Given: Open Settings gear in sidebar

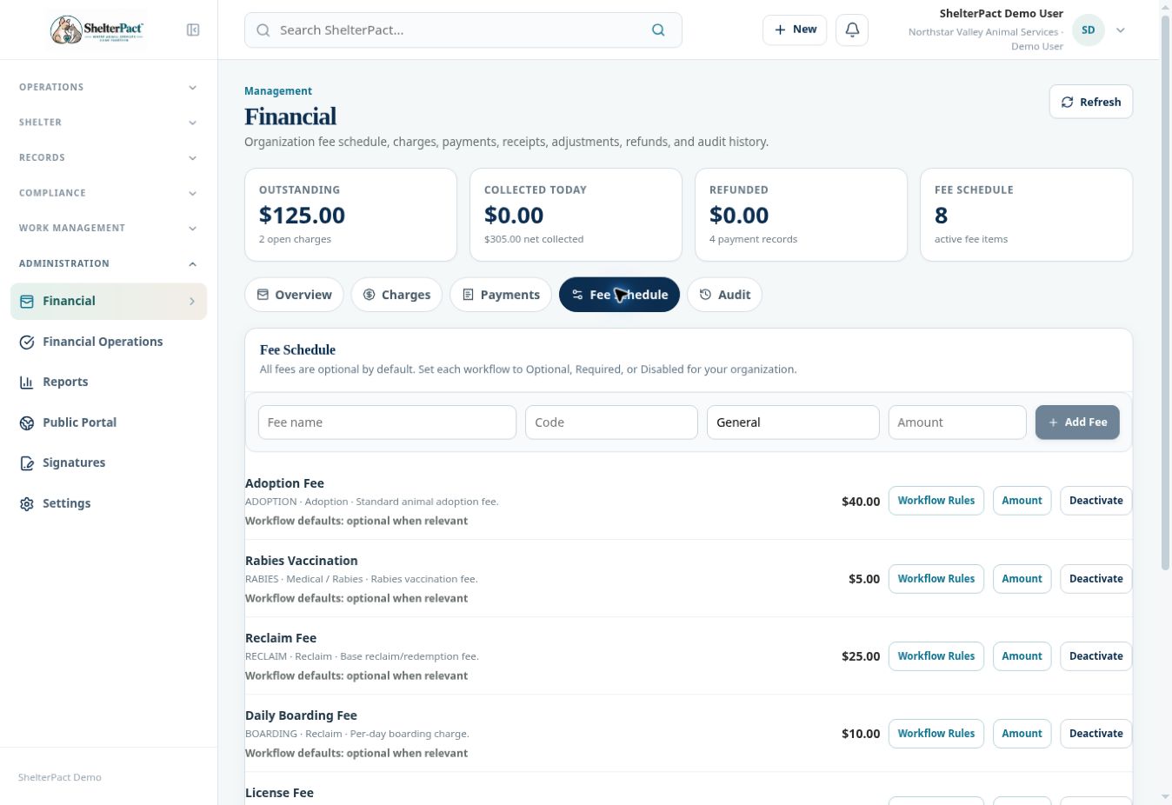Looking at the screenshot, I should [27, 504].
